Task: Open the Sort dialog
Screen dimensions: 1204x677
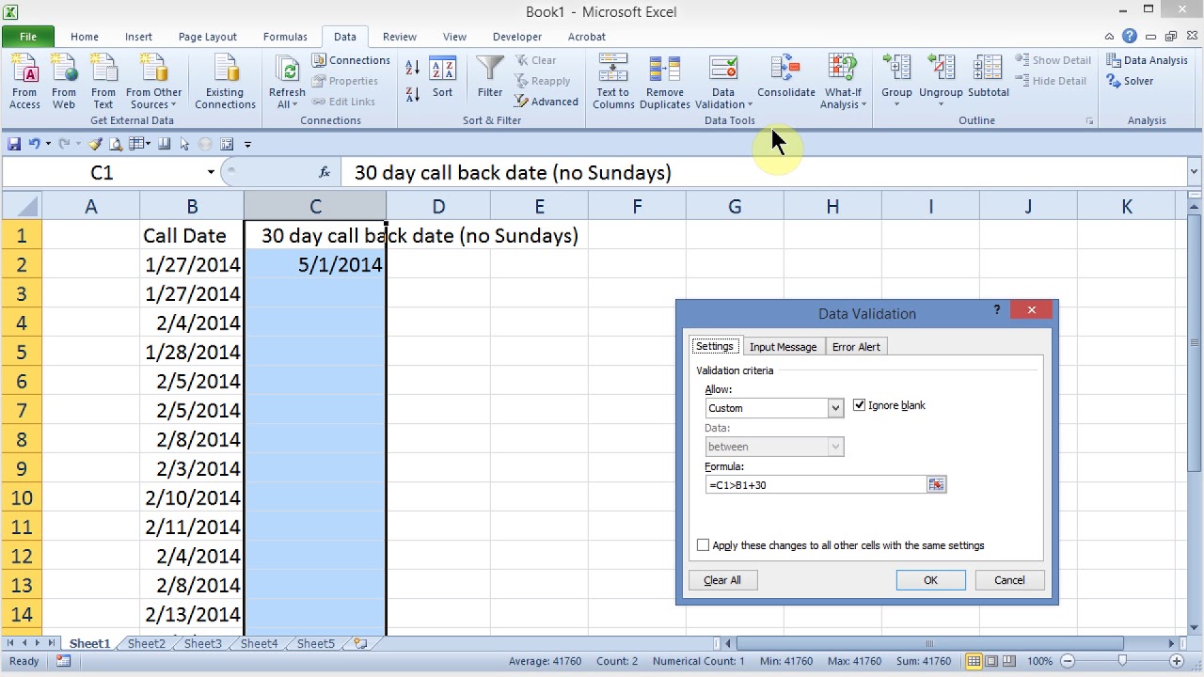Action: tap(442, 78)
